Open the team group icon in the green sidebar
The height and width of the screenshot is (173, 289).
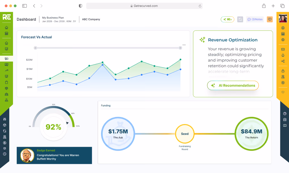point(7,94)
